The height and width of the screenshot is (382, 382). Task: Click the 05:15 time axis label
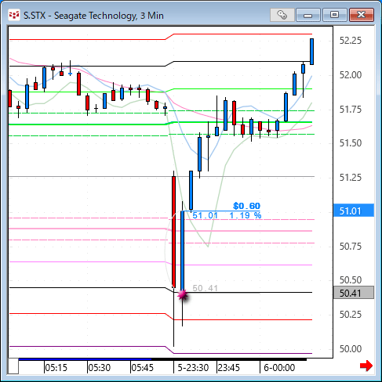[x=56, y=368]
